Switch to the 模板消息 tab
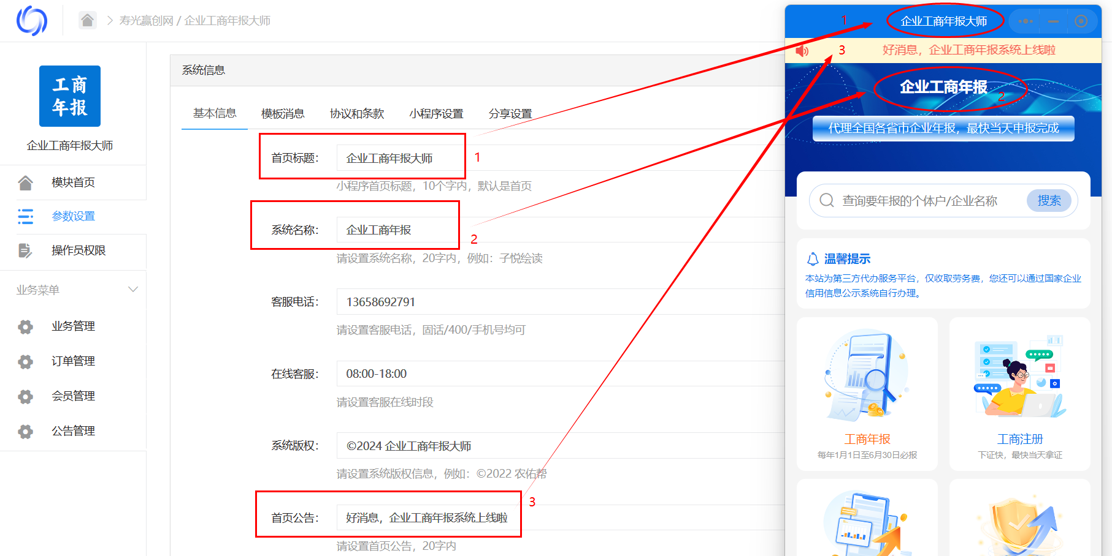Viewport: 1112px width, 556px height. click(x=283, y=114)
